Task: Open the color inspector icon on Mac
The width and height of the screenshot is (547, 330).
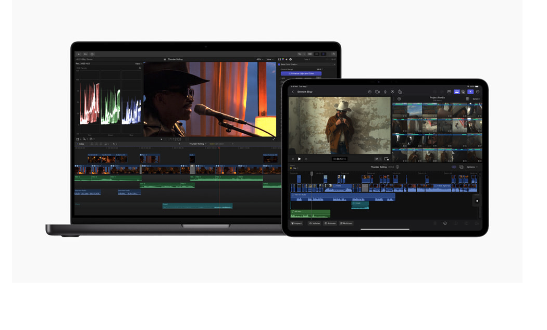Action: [x=283, y=59]
